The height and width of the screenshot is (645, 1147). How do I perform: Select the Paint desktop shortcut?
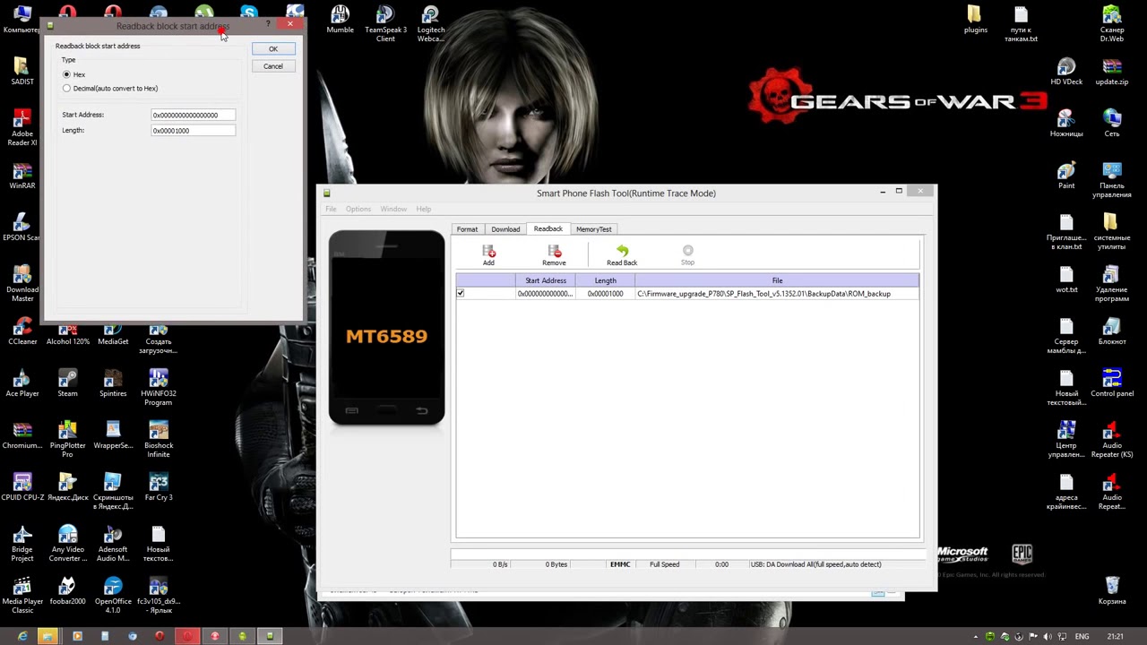click(x=1066, y=176)
